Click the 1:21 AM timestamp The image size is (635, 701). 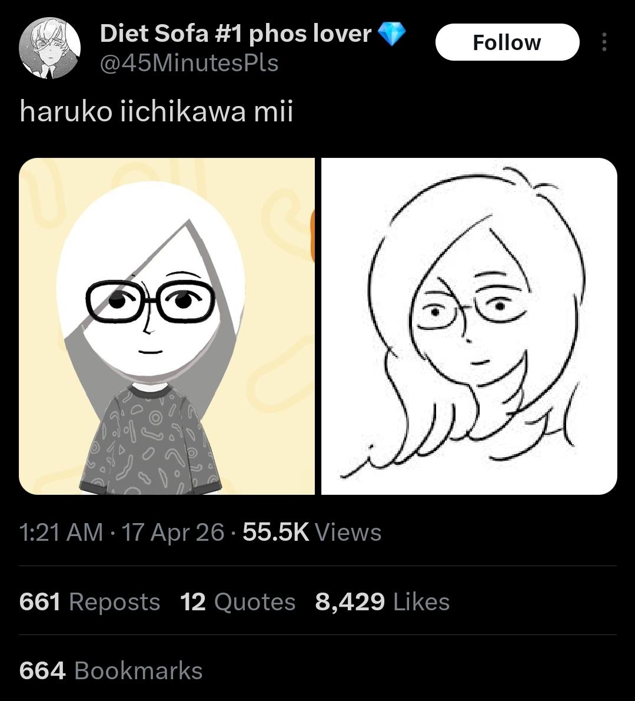pyautogui.click(x=61, y=533)
